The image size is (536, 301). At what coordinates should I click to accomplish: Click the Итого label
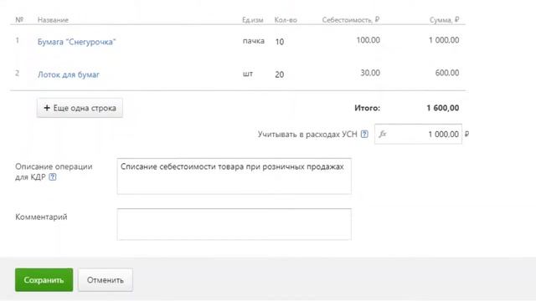[x=367, y=108]
